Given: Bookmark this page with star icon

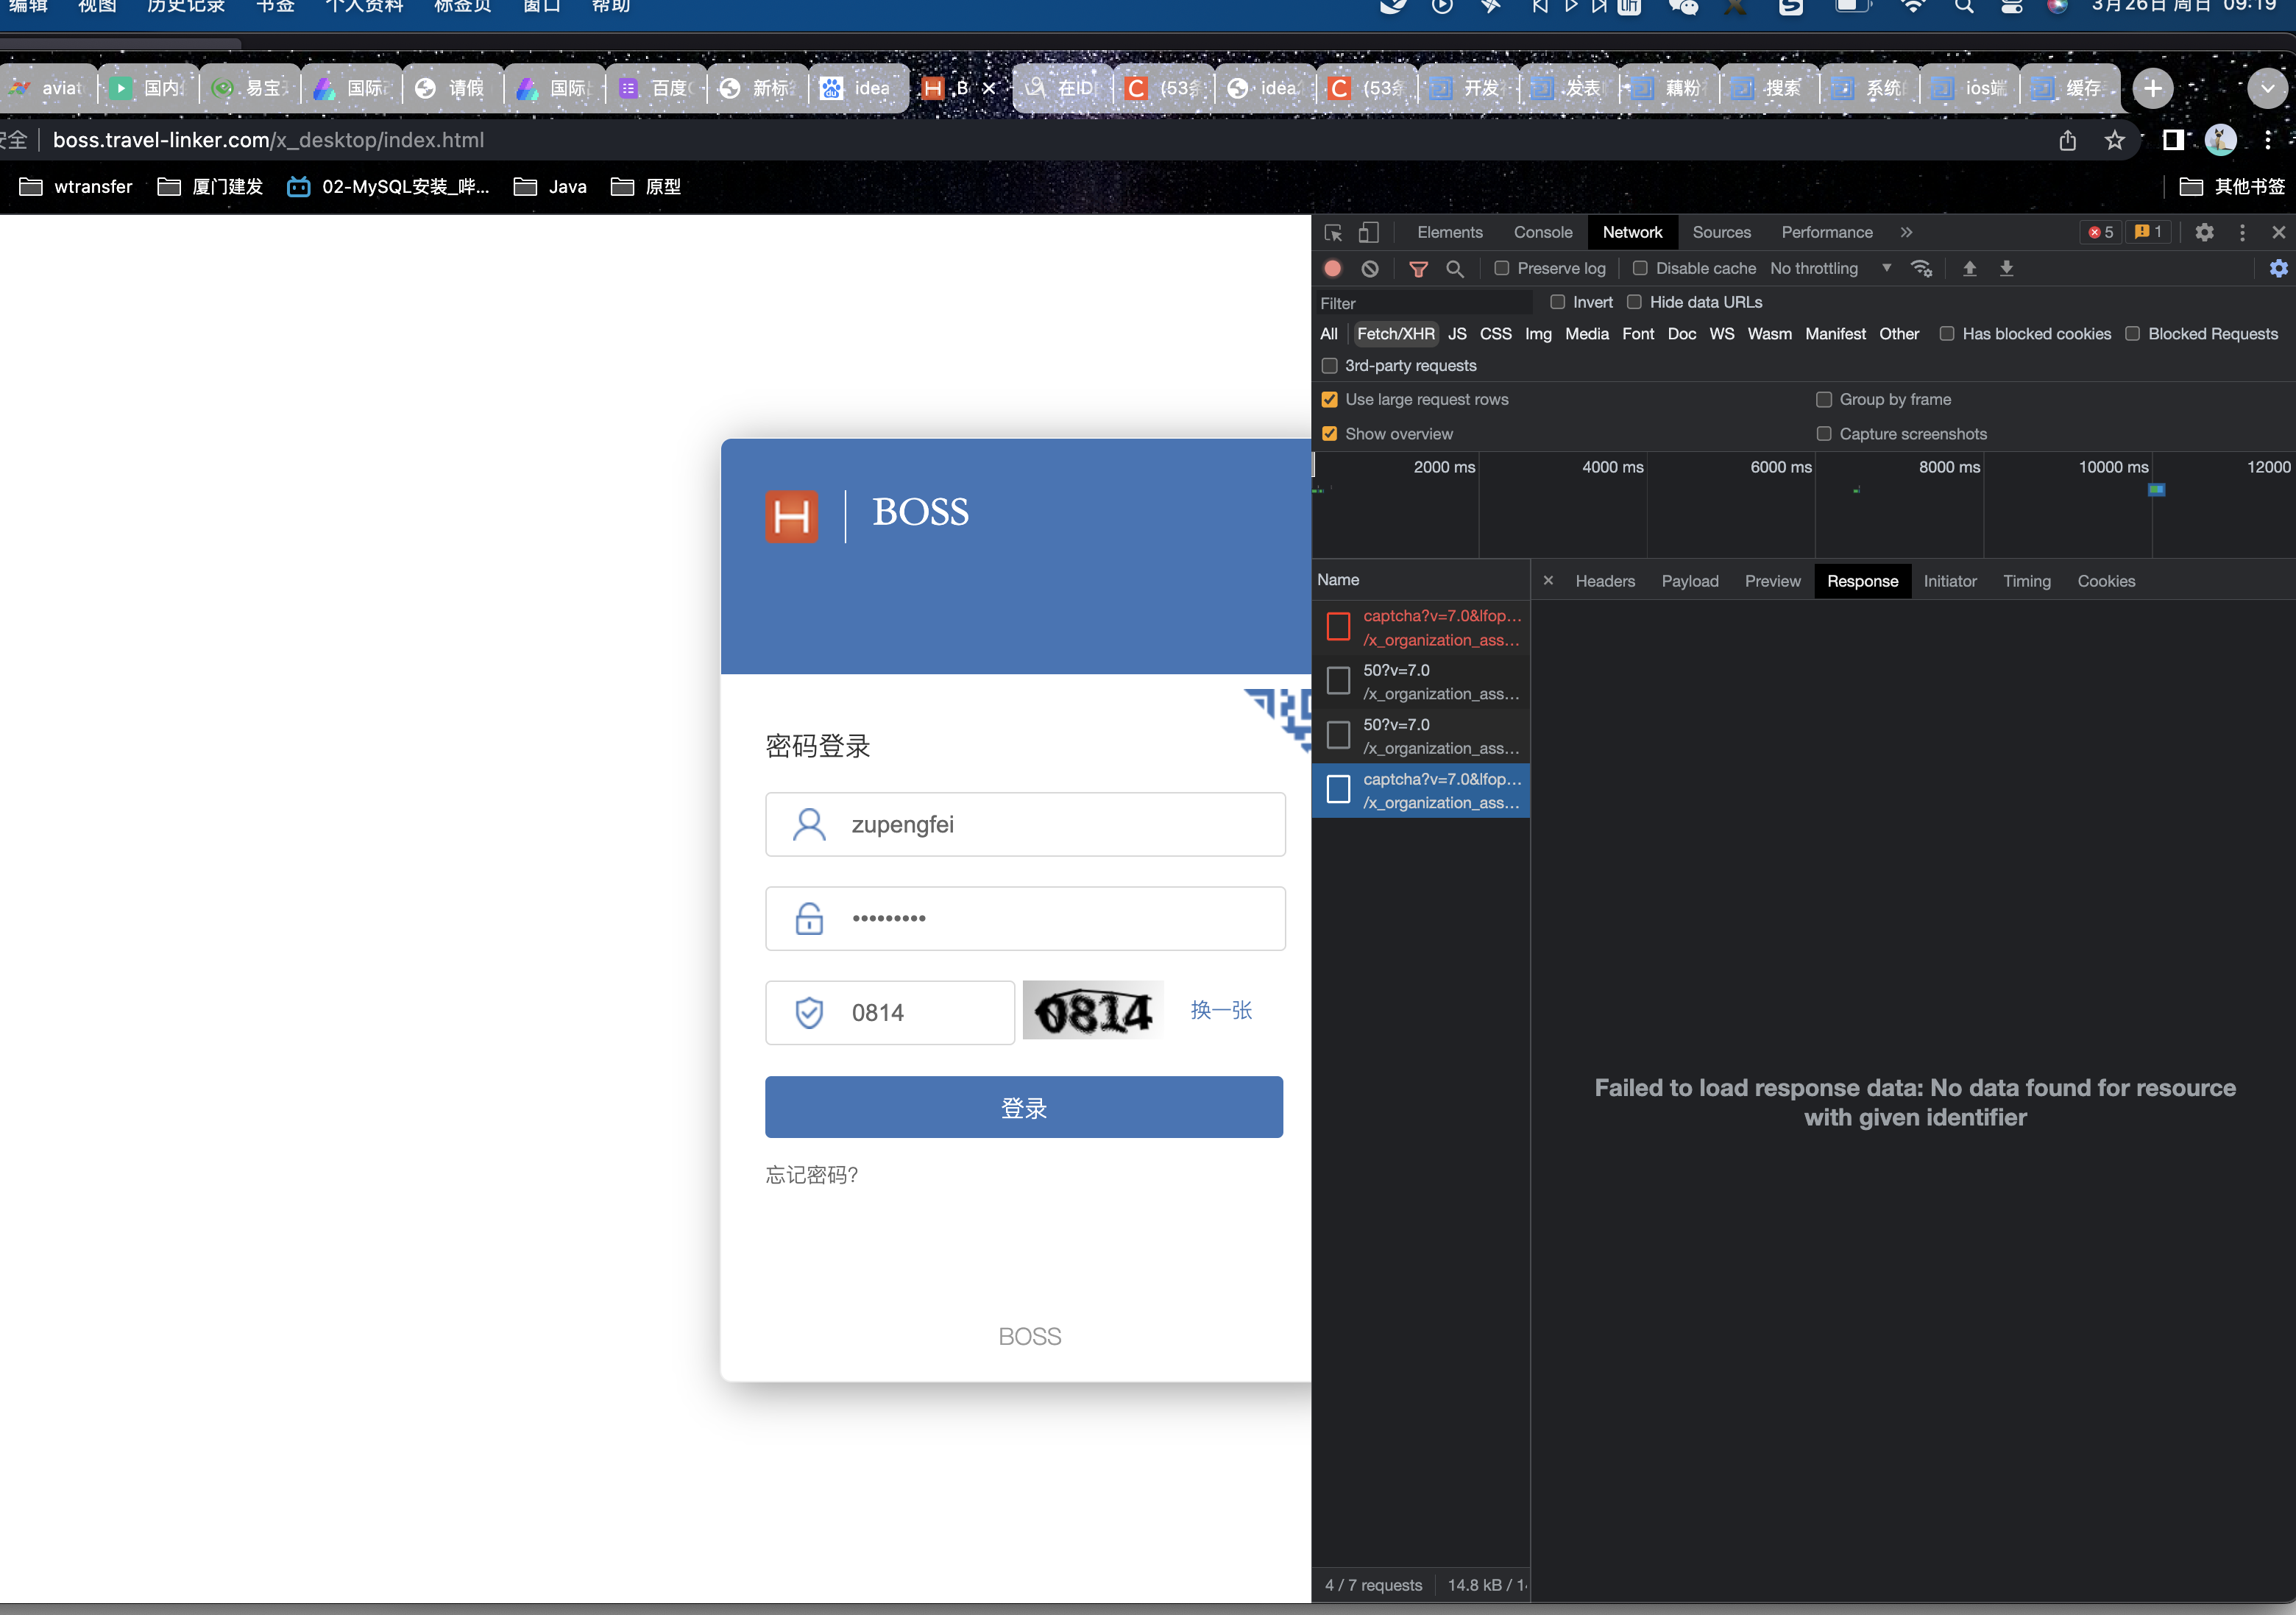Looking at the screenshot, I should click(2114, 141).
